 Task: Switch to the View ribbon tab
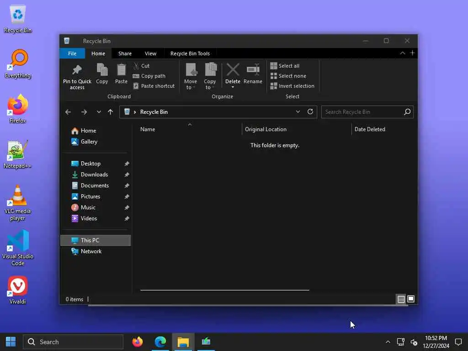pos(150,53)
